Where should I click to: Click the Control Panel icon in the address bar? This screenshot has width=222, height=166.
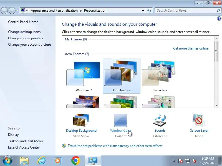tap(23, 11)
